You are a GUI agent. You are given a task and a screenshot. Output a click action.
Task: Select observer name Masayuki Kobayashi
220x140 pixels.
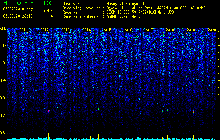click(126, 4)
